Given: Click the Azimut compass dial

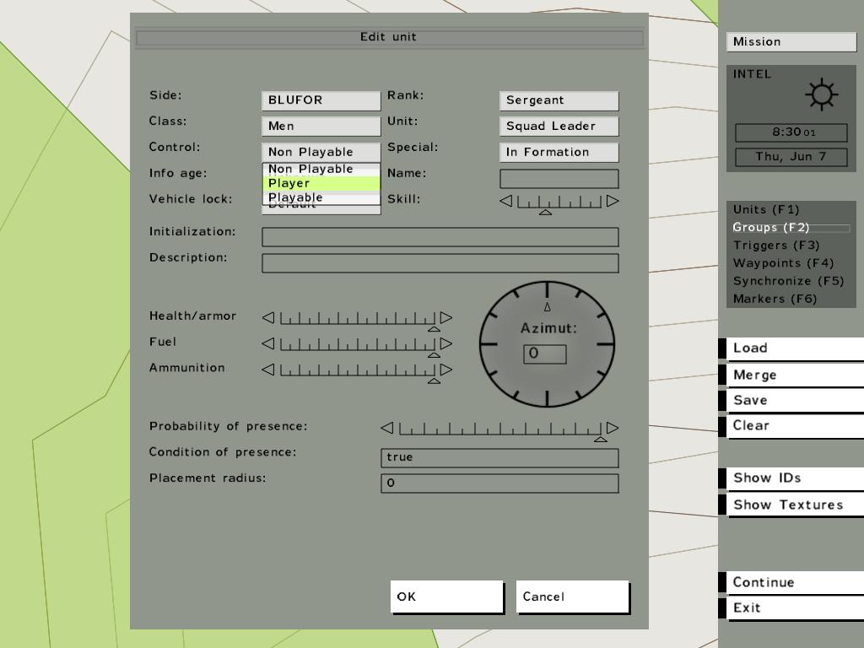Looking at the screenshot, I should click(x=547, y=344).
